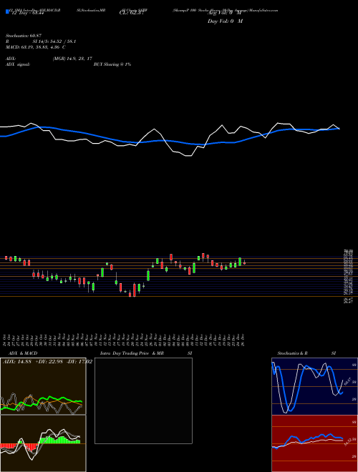Click the 'Stochastics & R' panel title
This screenshot has width=358, height=472.
[x=292, y=353]
